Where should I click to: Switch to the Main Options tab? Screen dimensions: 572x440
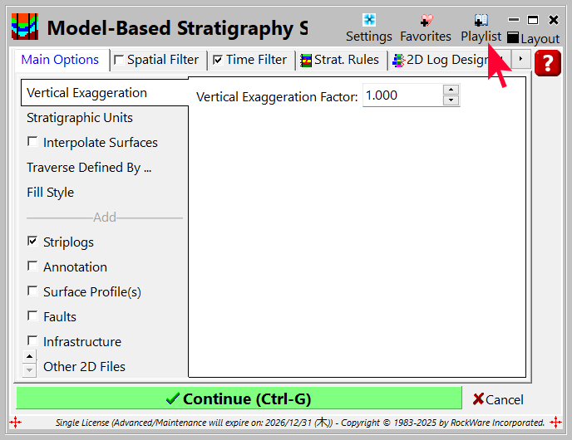(x=60, y=60)
